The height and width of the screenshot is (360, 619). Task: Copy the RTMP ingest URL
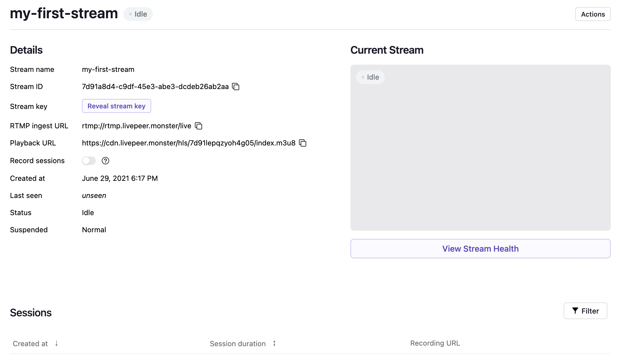198,126
